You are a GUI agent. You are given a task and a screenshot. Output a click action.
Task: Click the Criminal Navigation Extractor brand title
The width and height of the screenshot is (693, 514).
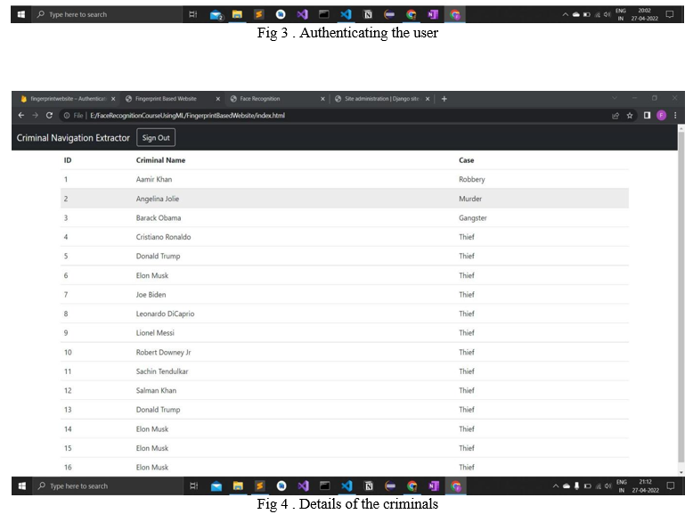(73, 138)
